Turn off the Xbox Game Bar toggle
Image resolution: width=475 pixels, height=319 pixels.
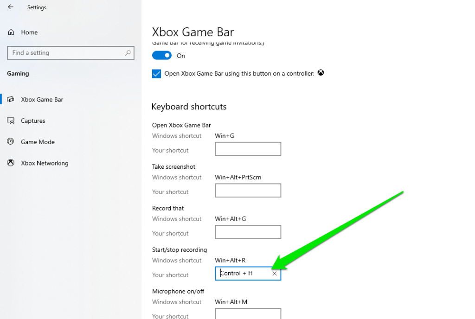click(161, 55)
